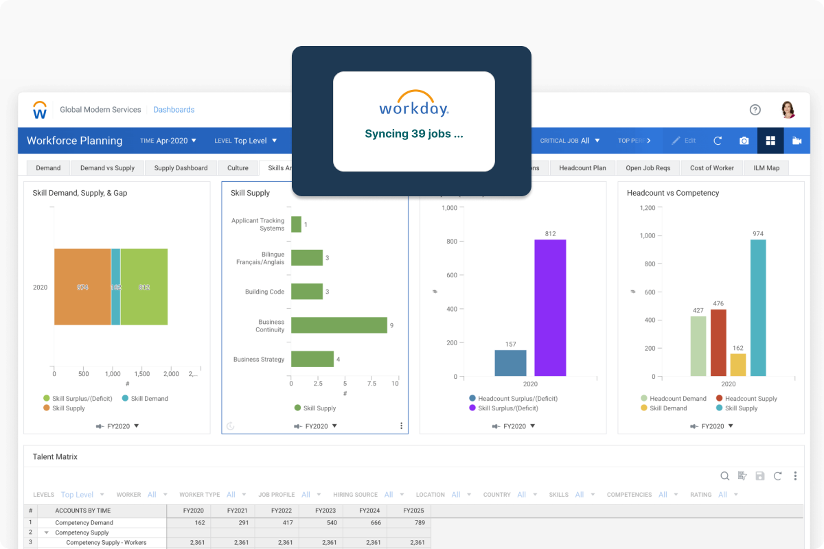Image resolution: width=824 pixels, height=549 pixels.
Task: Open the WORKER All filter dropdown
Action: tap(141, 495)
